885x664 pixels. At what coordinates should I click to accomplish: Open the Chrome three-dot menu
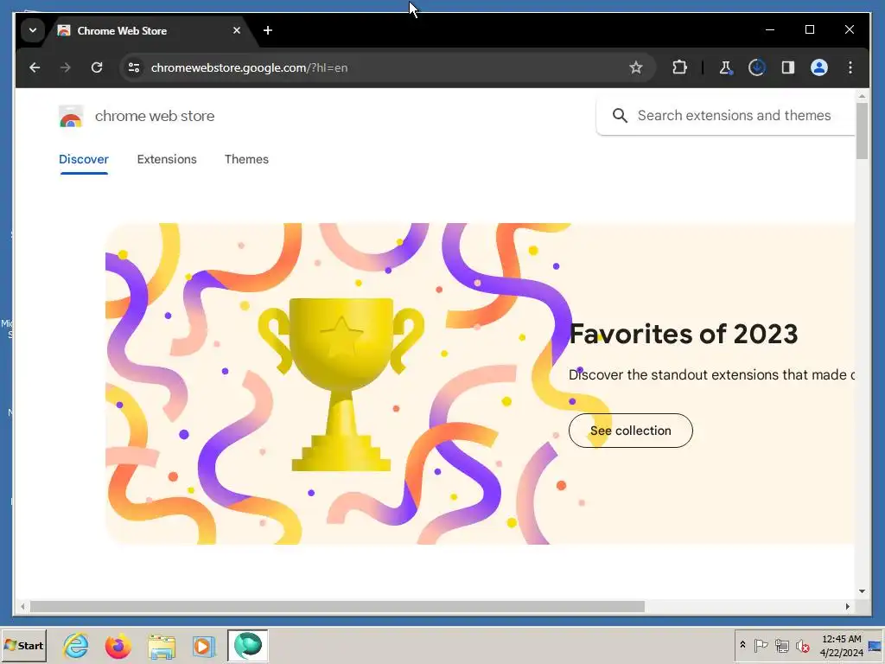point(850,67)
